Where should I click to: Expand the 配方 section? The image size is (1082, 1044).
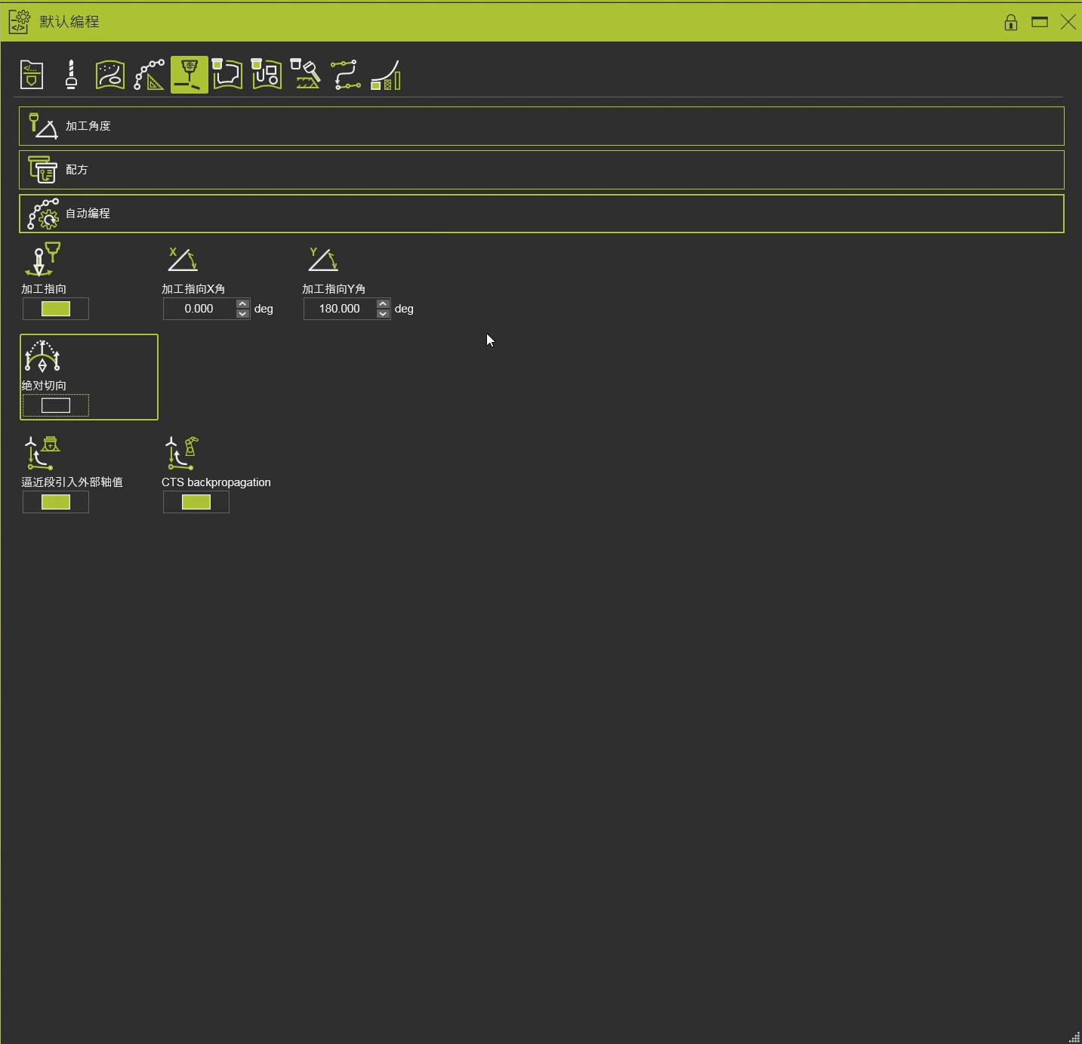coord(541,170)
